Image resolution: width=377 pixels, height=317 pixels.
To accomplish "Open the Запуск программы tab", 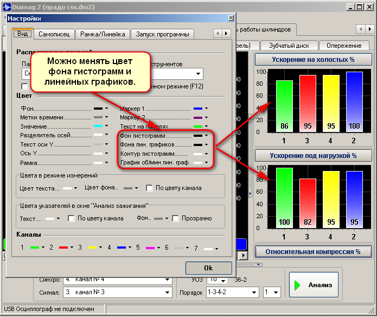I will tap(163, 34).
